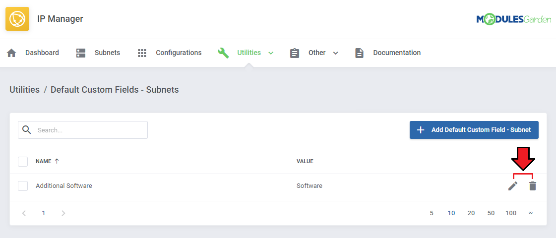Show 10 entries per page
Screen dimensions: 556x238
[451, 213]
